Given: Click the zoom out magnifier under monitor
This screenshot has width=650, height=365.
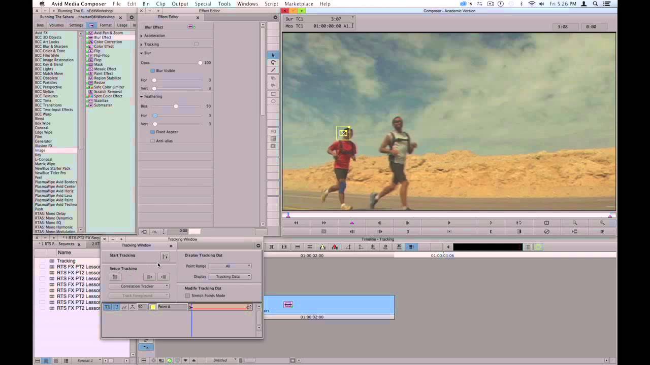Looking at the screenshot, I should pos(575,223).
